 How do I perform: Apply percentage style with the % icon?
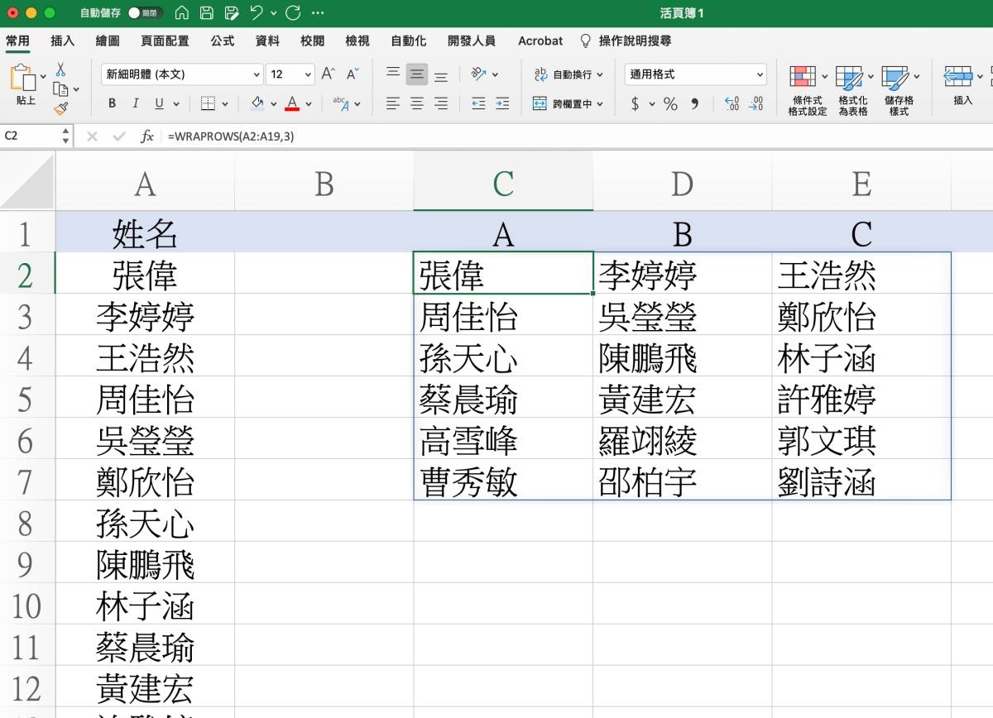point(670,103)
